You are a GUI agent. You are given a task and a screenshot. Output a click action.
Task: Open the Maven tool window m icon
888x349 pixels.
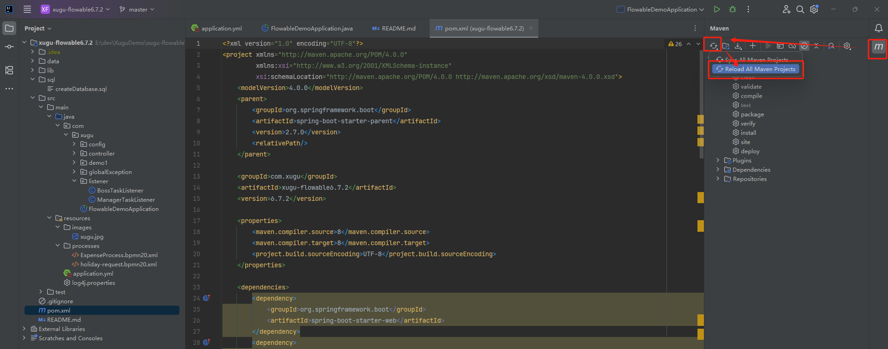coord(878,47)
